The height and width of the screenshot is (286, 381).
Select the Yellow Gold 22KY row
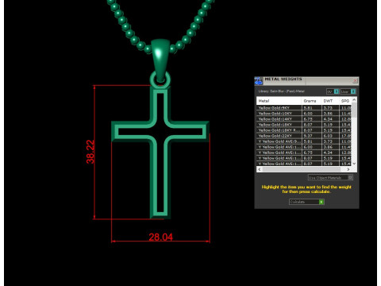click(x=304, y=136)
